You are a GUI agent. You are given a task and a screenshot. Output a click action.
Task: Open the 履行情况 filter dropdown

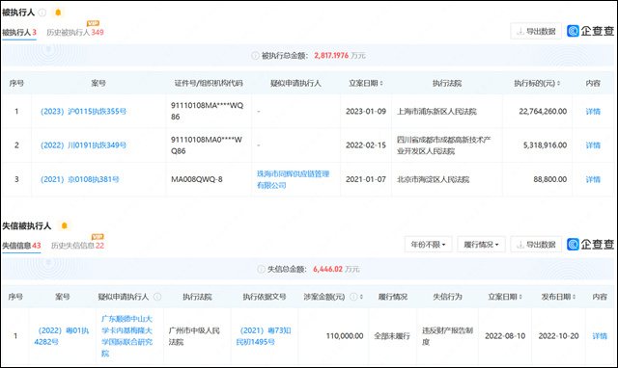coord(481,245)
